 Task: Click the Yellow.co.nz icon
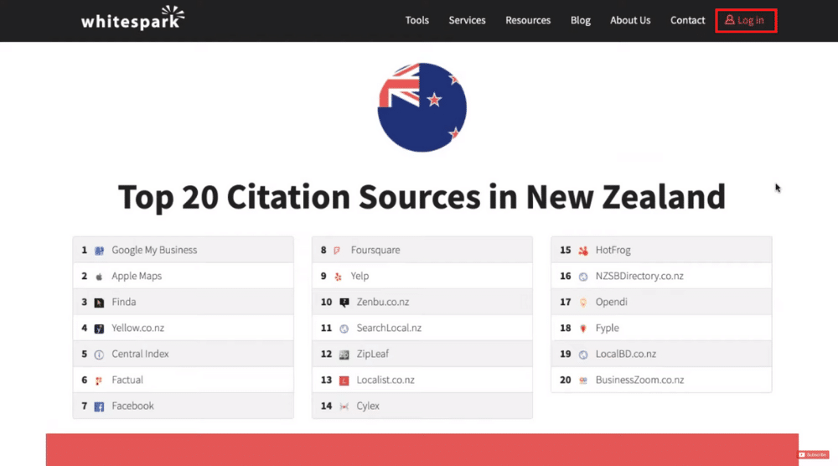99,329
